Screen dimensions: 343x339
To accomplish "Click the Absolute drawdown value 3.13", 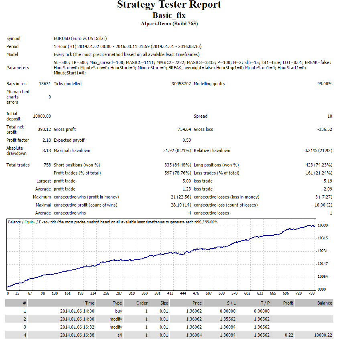I will [47, 150].
